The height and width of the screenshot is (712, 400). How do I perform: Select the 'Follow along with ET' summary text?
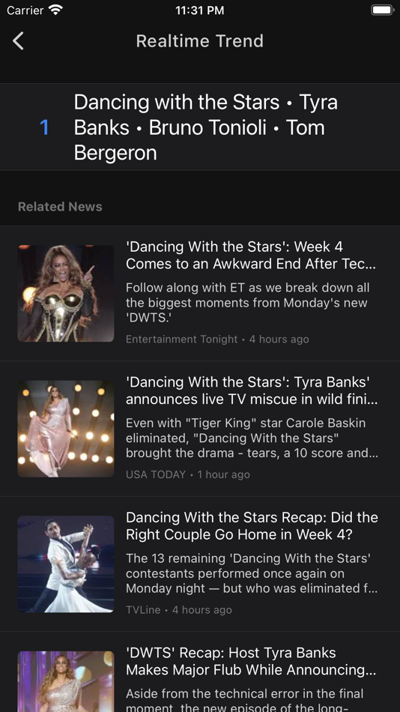coord(247,303)
